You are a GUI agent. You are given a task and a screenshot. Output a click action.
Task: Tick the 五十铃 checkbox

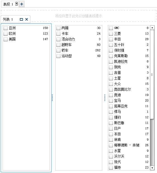pos(111,45)
